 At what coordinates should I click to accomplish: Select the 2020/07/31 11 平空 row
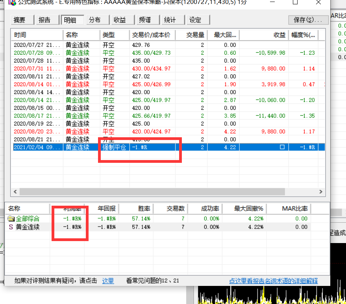(168, 68)
